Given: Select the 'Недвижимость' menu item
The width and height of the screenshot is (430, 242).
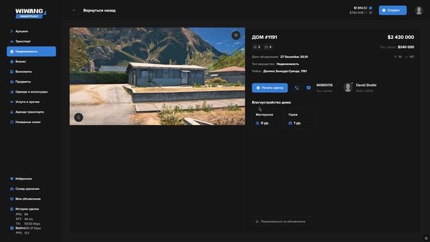Looking at the screenshot, I should tap(32, 51).
